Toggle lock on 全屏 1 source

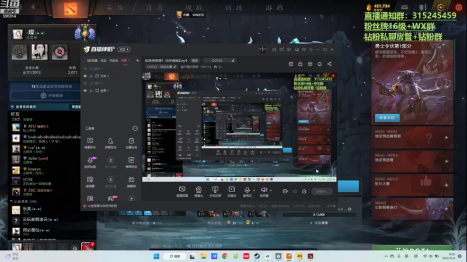coord(91,91)
